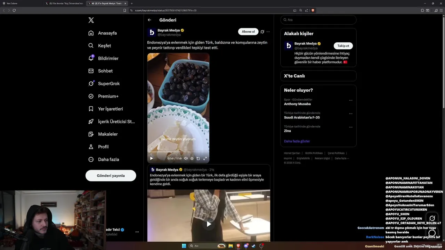
Task: Toggle picture-in-picture for the video
Action: pos(198,158)
